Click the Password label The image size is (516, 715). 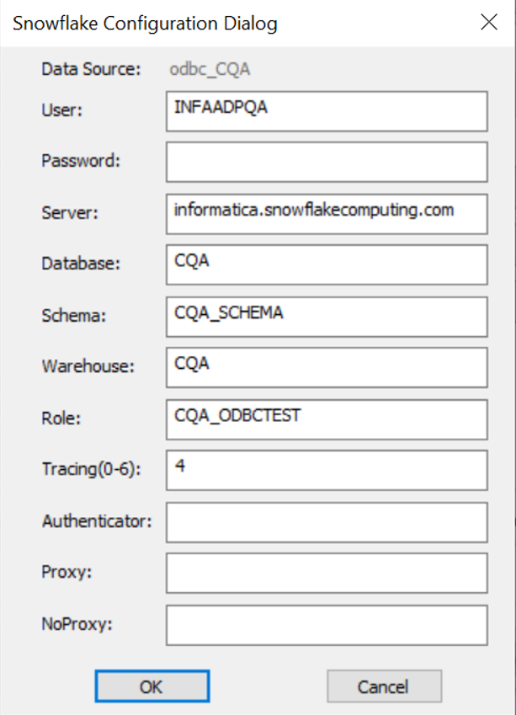(81, 161)
